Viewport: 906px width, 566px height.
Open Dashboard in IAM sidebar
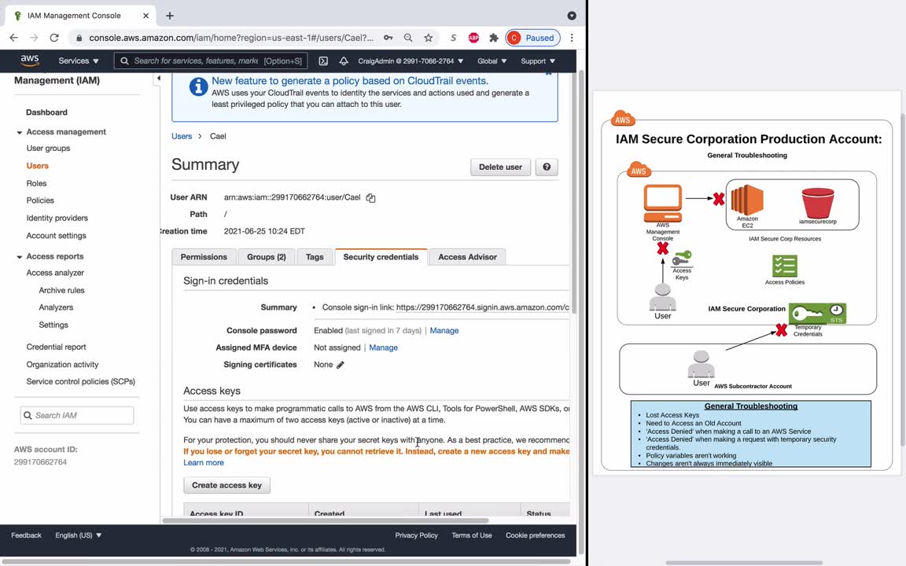tap(47, 112)
